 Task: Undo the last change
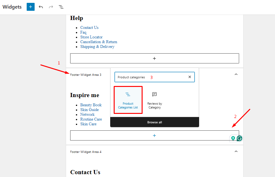click(41, 7)
